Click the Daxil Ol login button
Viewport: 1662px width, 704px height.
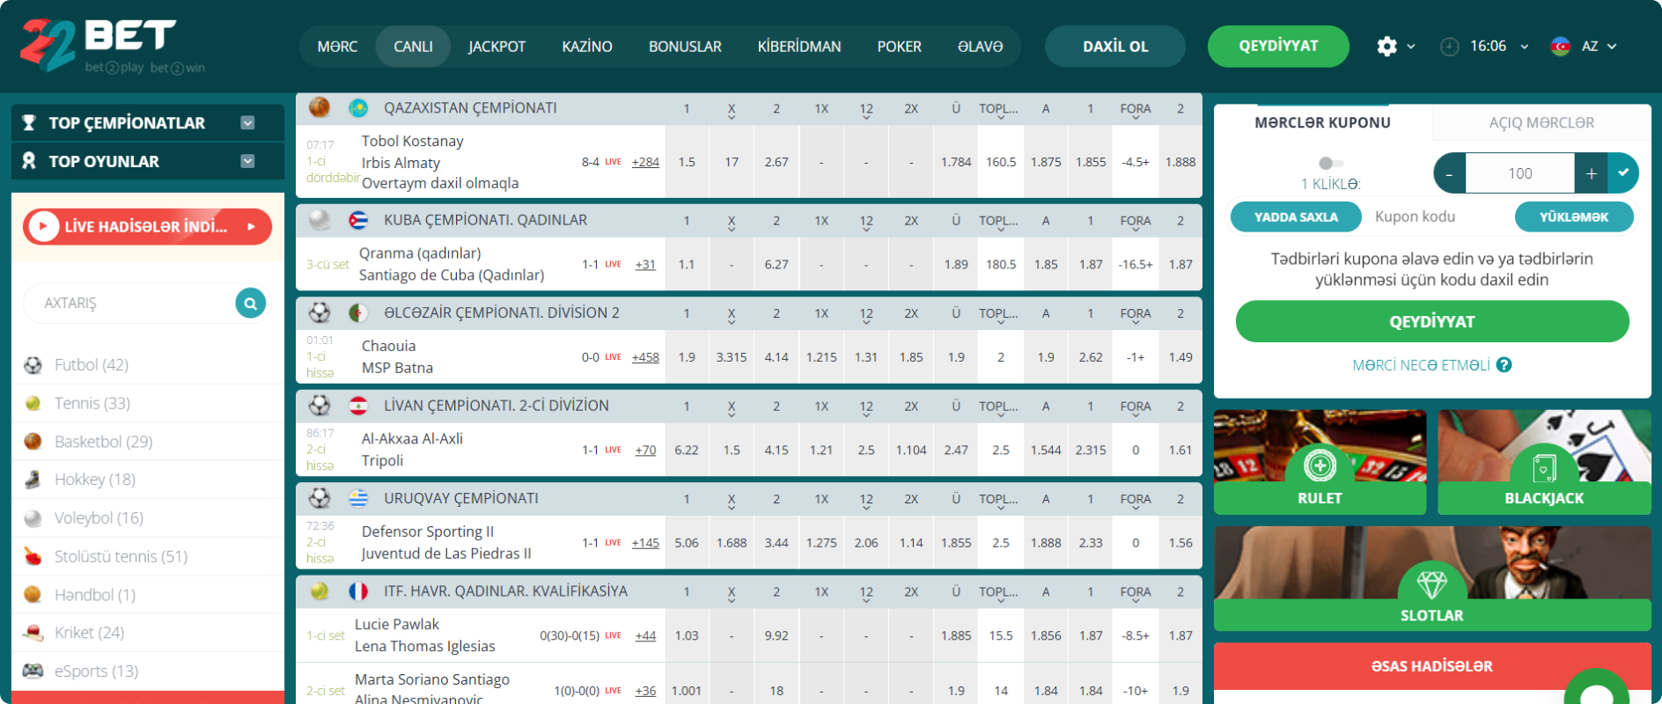(1115, 47)
